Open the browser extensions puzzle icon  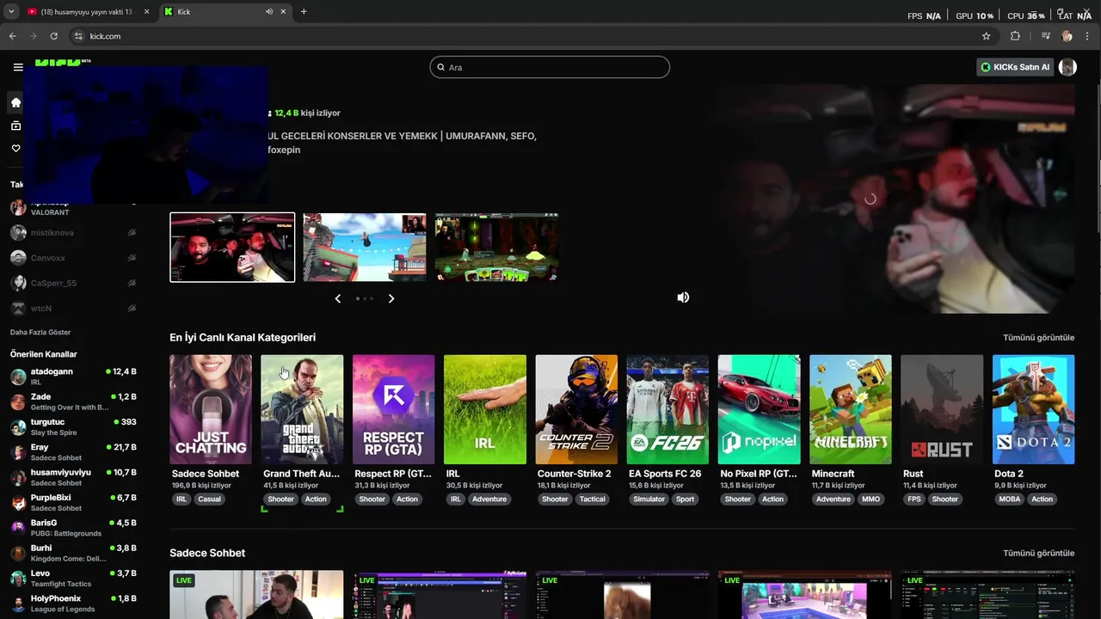click(1015, 36)
